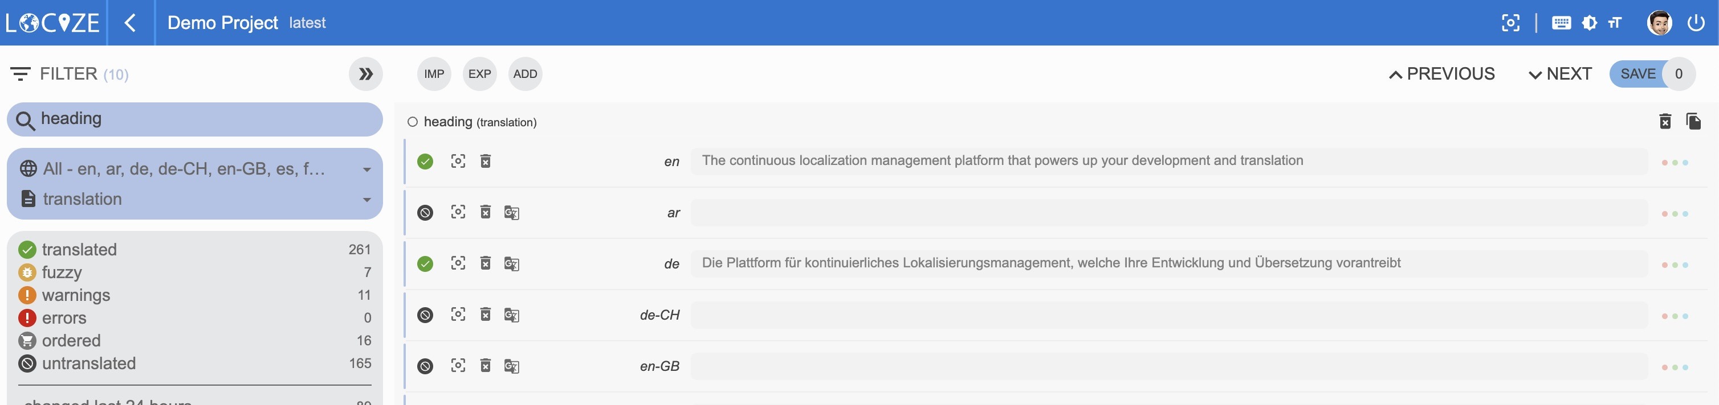Viewport: 1719px width, 405px height.
Task: Toggle the translated status filter
Action: [x=79, y=250]
